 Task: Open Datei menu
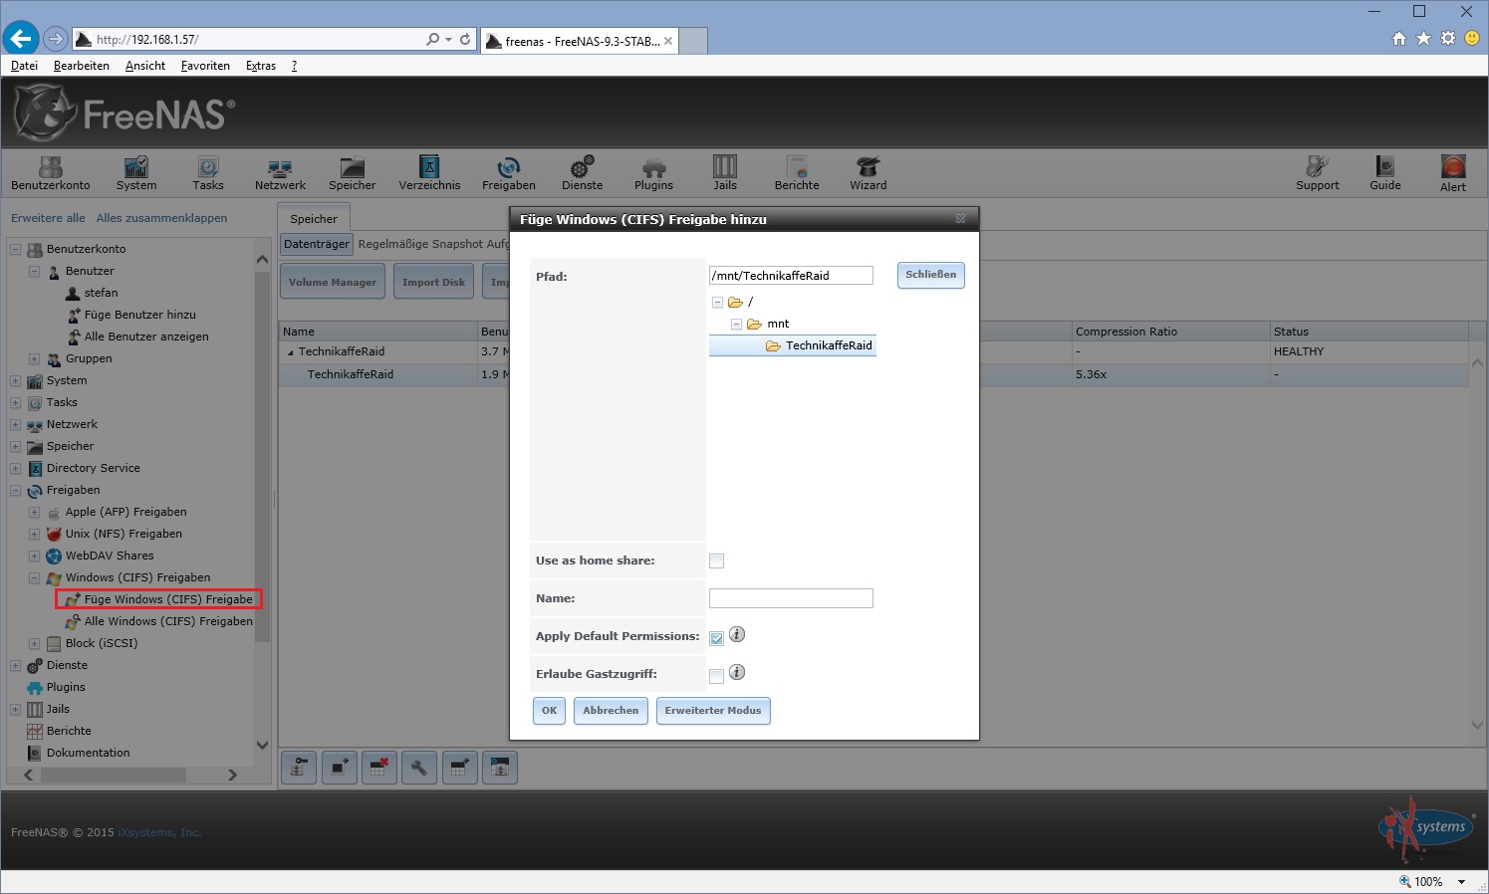(24, 66)
